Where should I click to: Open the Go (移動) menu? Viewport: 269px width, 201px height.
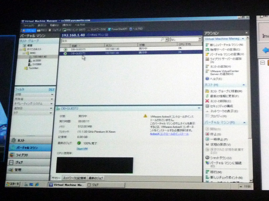54,25
